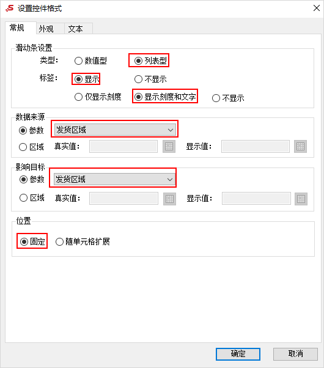The height and width of the screenshot is (368, 324).
Task: Click the 确定 button
Action: click(238, 354)
